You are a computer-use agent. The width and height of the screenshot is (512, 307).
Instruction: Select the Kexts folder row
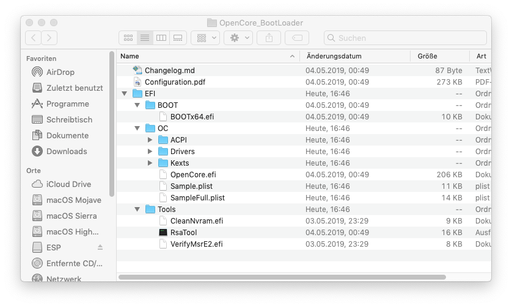(304, 163)
